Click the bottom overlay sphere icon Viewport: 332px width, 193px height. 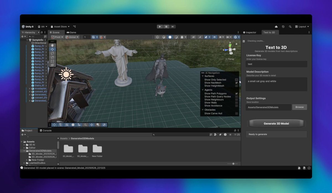[73, 125]
